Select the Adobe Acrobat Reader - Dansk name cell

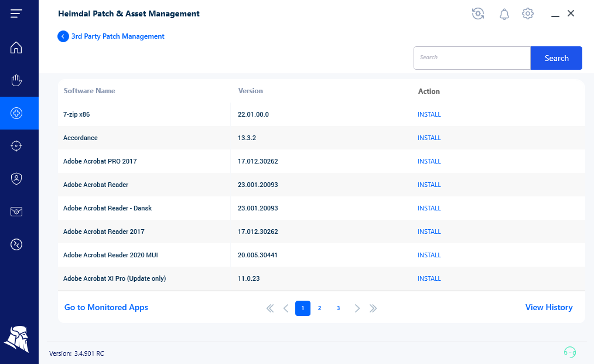107,208
